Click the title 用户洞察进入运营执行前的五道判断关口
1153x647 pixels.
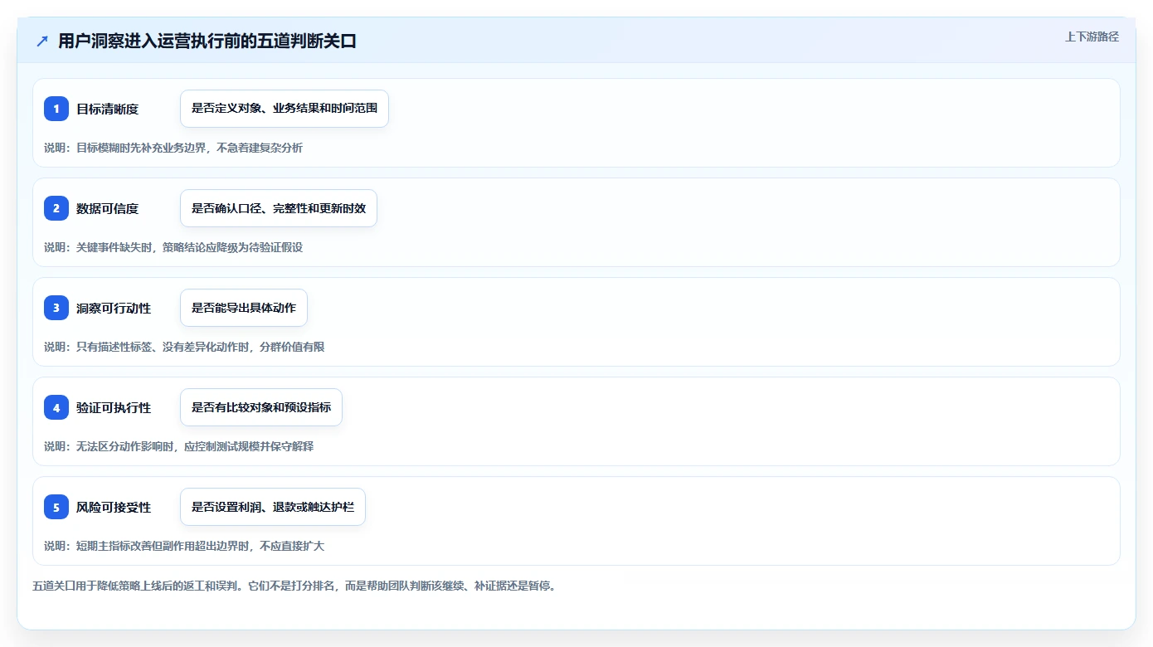[x=207, y=41]
